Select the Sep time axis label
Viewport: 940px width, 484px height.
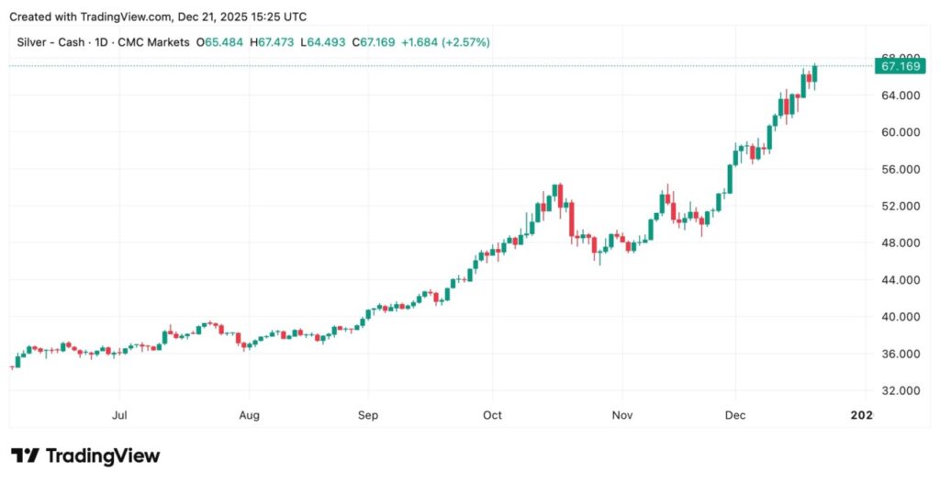point(367,415)
